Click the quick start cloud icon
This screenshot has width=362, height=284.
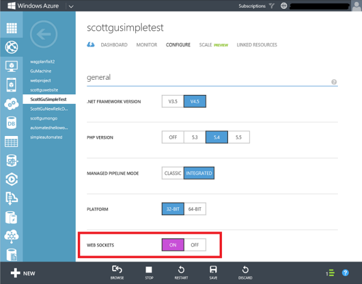(x=91, y=45)
